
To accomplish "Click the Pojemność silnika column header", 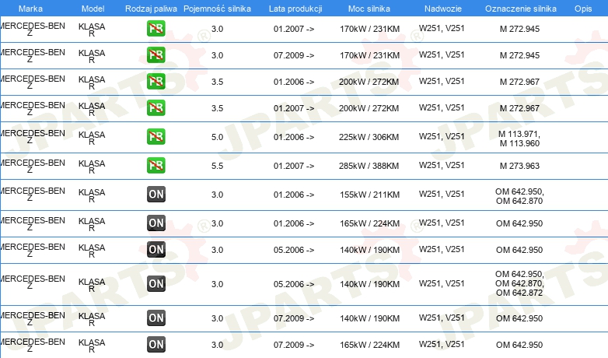I will 217,9.
